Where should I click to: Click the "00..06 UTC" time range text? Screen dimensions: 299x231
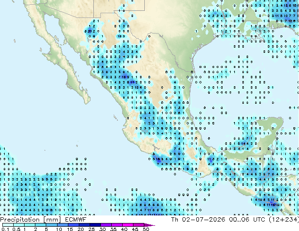click(247, 220)
